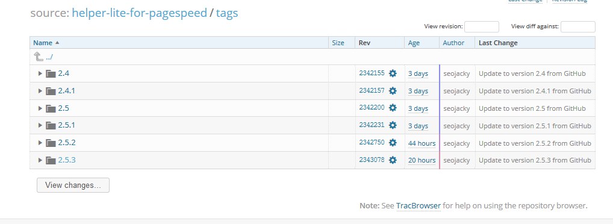Open changeset gear icon for revision 2342750

point(393,143)
